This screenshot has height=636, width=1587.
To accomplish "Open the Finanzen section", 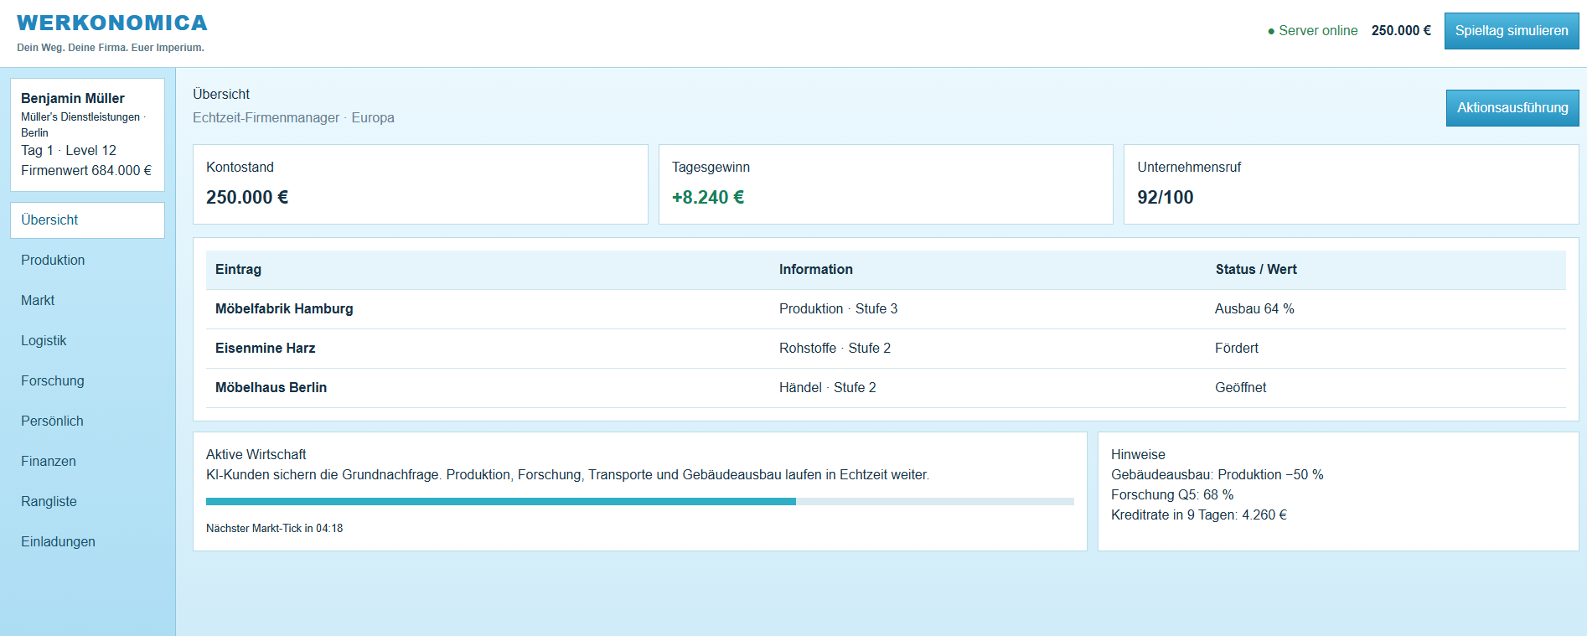I will click(x=87, y=462).
